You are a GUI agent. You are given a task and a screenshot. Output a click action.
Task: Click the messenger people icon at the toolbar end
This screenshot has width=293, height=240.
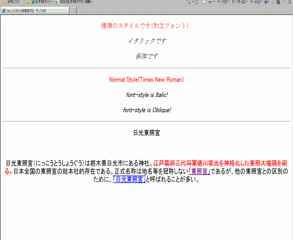coord(289,2)
